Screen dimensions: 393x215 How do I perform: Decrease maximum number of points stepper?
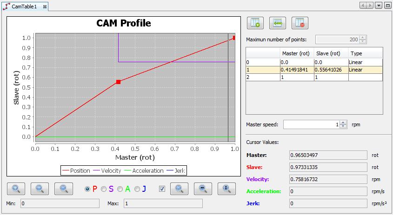362,41
